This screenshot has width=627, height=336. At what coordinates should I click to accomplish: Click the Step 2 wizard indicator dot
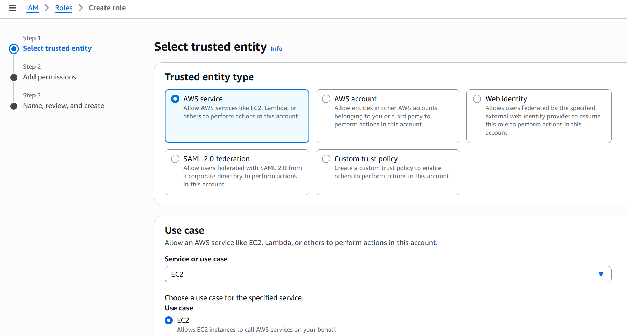[x=14, y=77]
